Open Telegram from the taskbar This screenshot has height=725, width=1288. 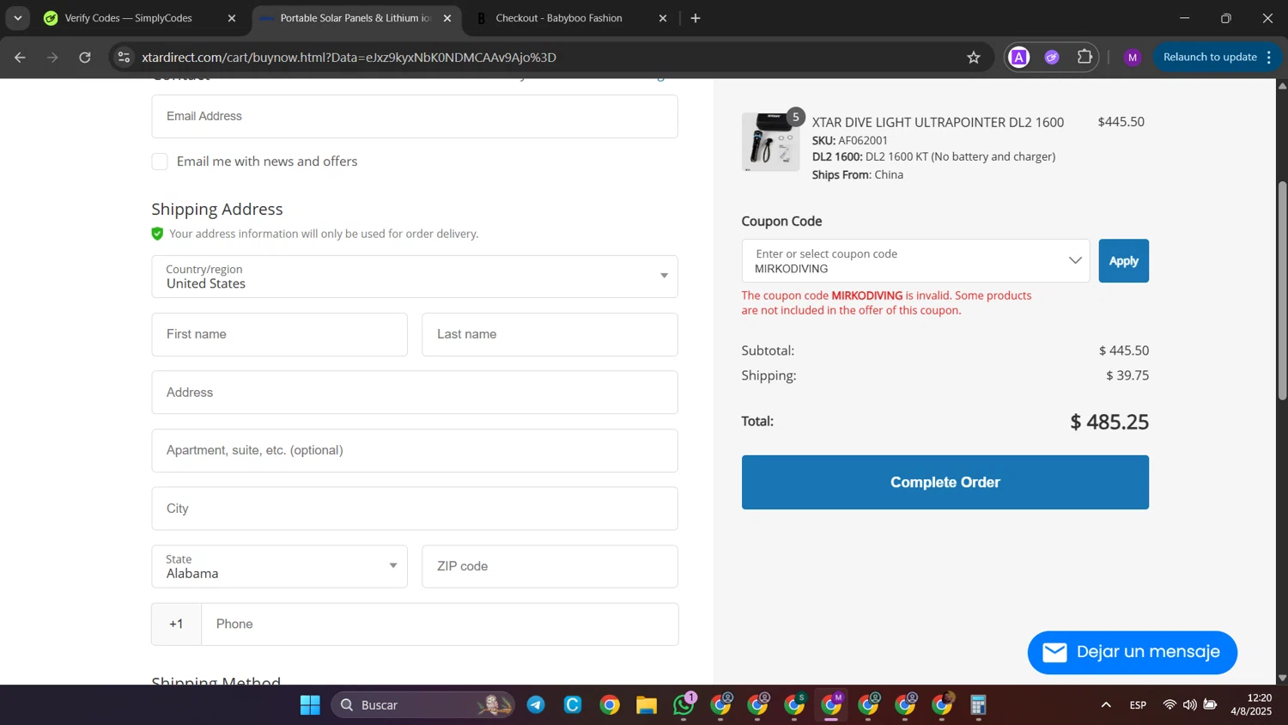coord(536,705)
